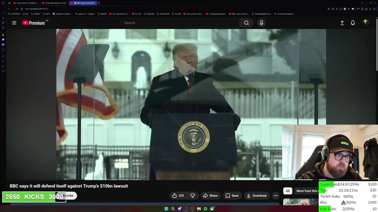Open Sarasota content bookmark
Viewport: 378px width, 212px height.
click(62, 14)
